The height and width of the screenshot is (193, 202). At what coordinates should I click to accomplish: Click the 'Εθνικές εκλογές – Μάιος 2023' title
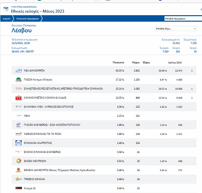(37, 11)
